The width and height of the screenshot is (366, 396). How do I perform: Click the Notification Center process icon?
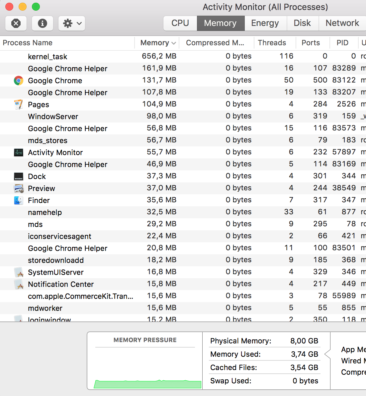tap(18, 284)
